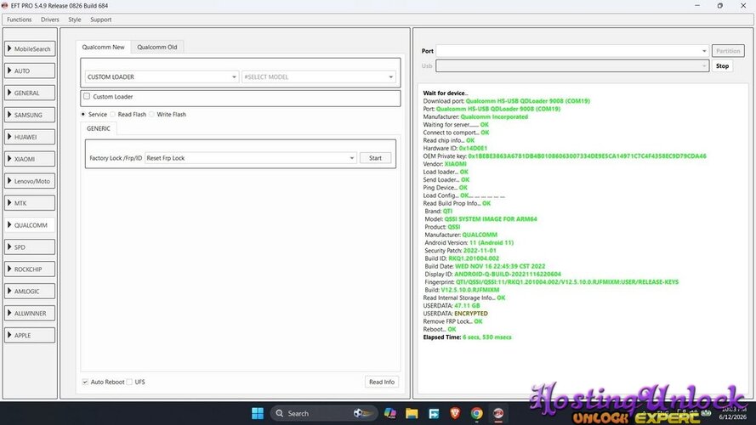The height and width of the screenshot is (425, 756).
Task: Click the Start button
Action: point(375,158)
